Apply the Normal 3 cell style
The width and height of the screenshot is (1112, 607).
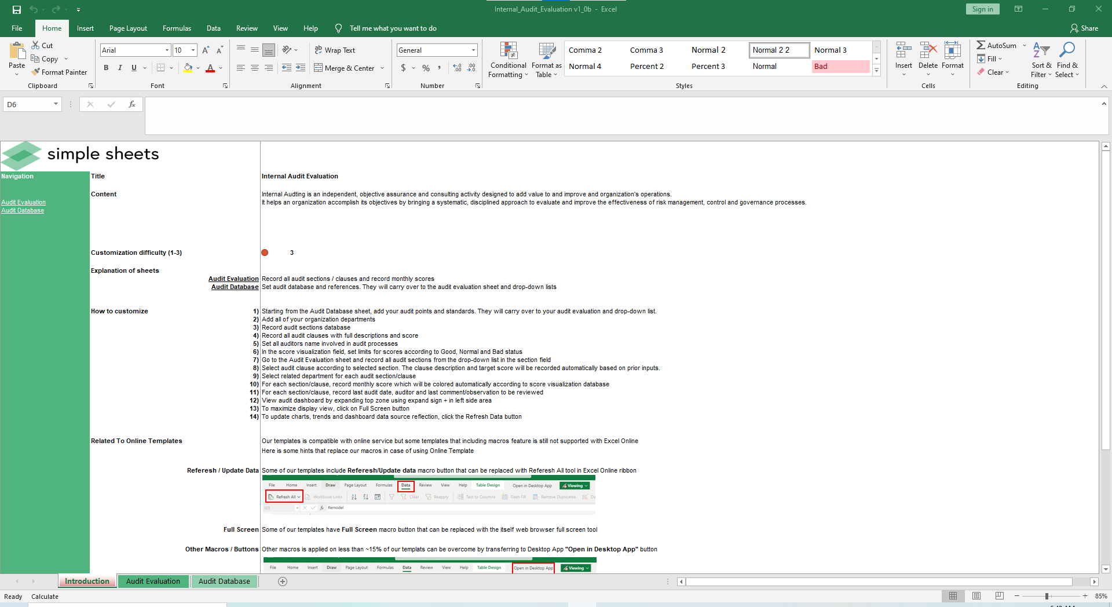(x=840, y=50)
